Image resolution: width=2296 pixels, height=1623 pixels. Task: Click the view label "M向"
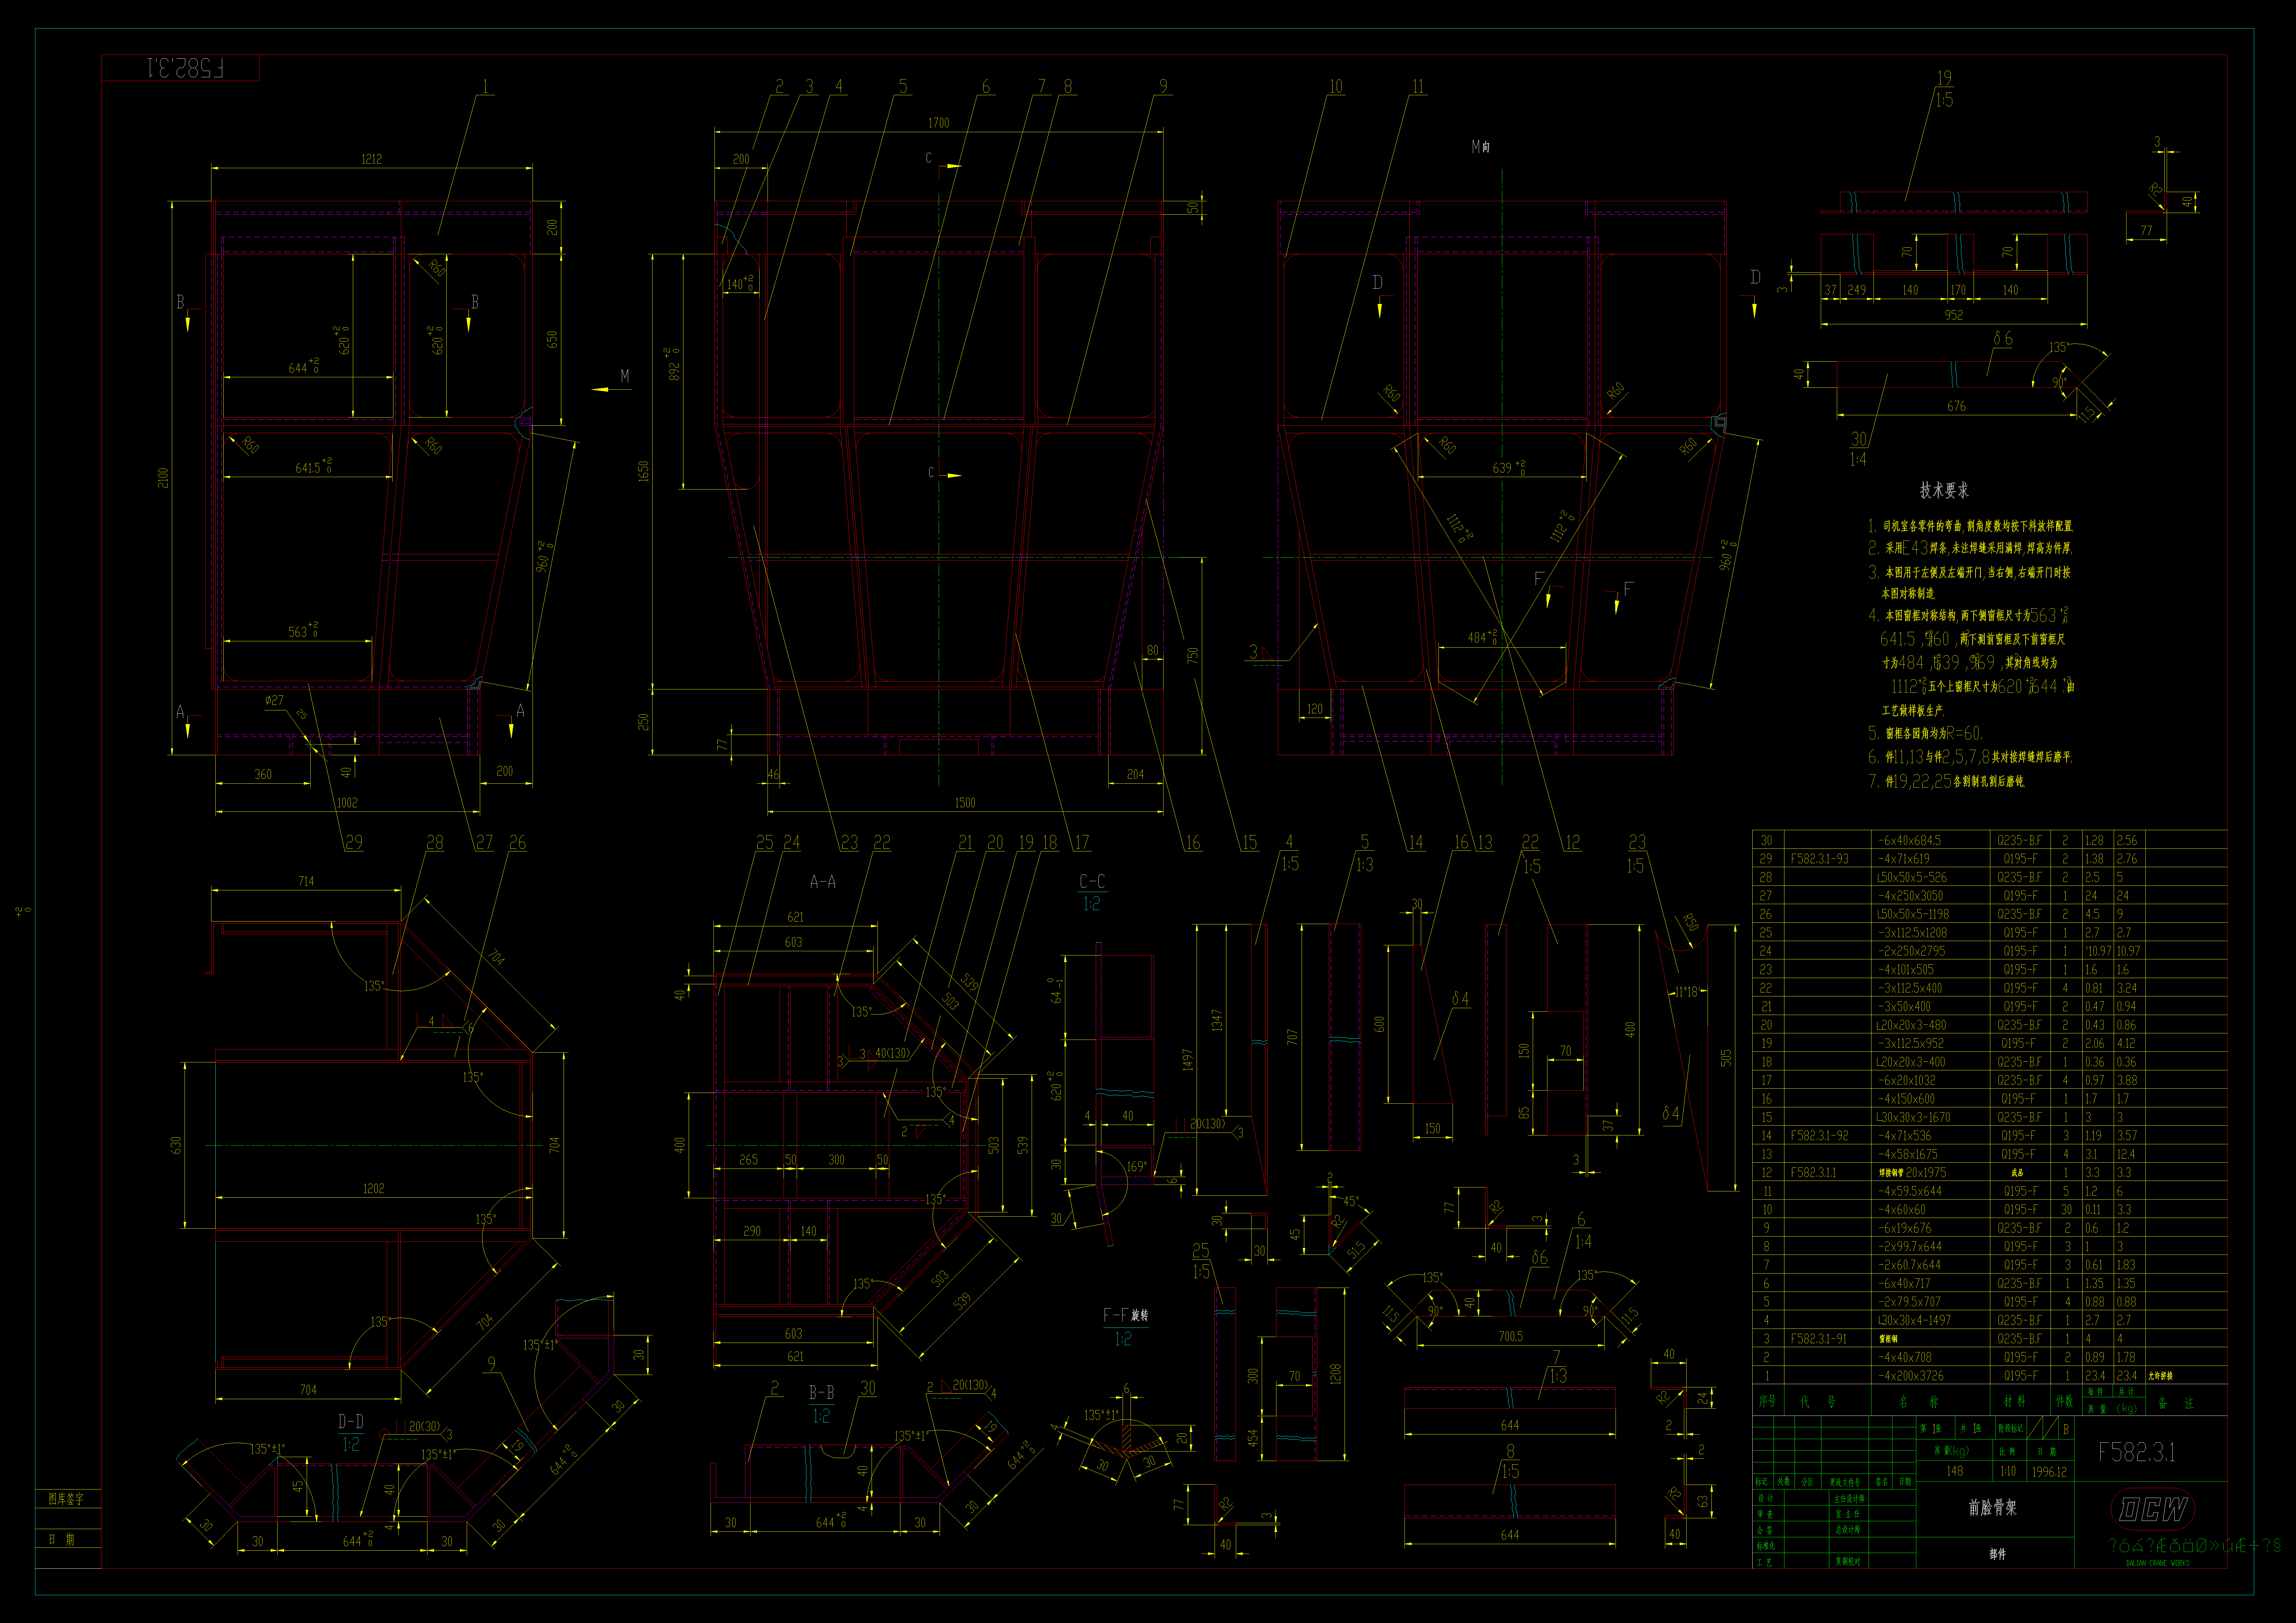[1481, 147]
